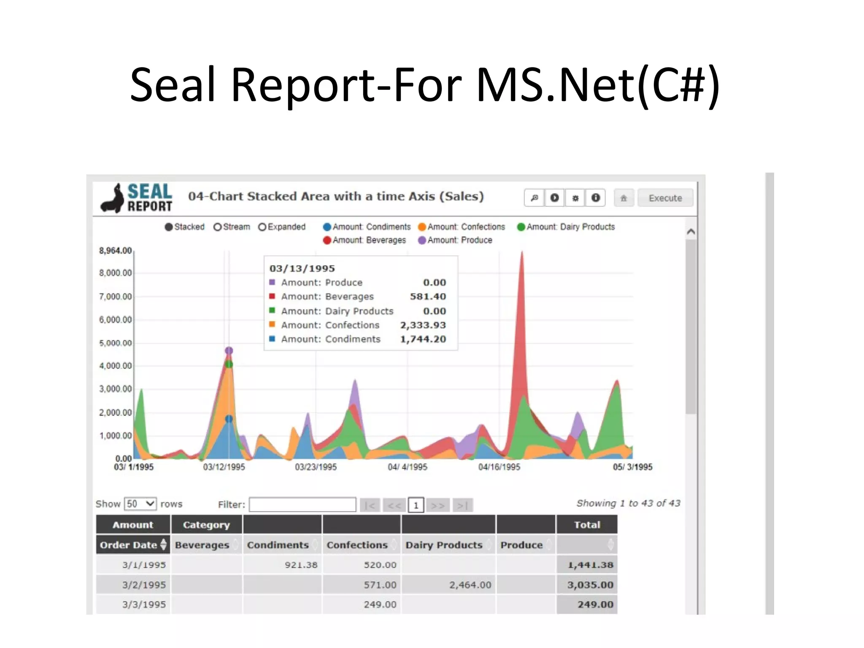Viewport: 864px width, 648px height.
Task: Sort by Dairy Products column header
Action: pyautogui.click(x=448, y=545)
